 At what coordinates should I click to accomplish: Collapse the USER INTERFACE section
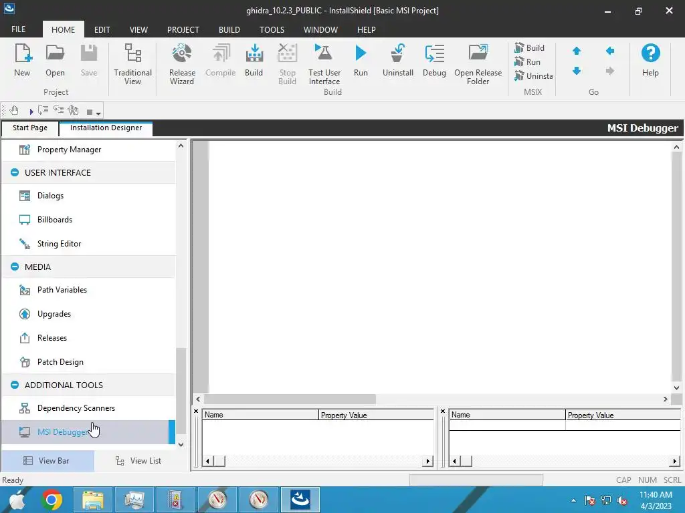click(15, 172)
